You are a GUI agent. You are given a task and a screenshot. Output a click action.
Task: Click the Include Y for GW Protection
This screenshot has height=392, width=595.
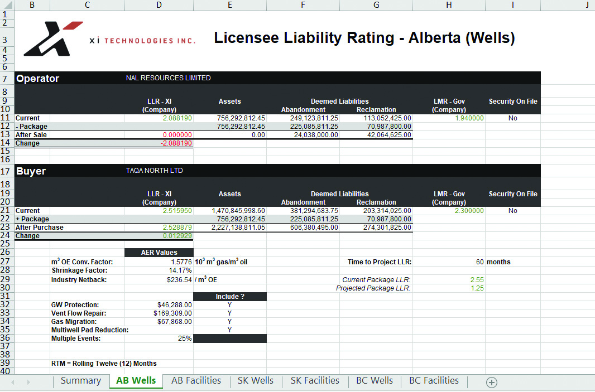(229, 305)
